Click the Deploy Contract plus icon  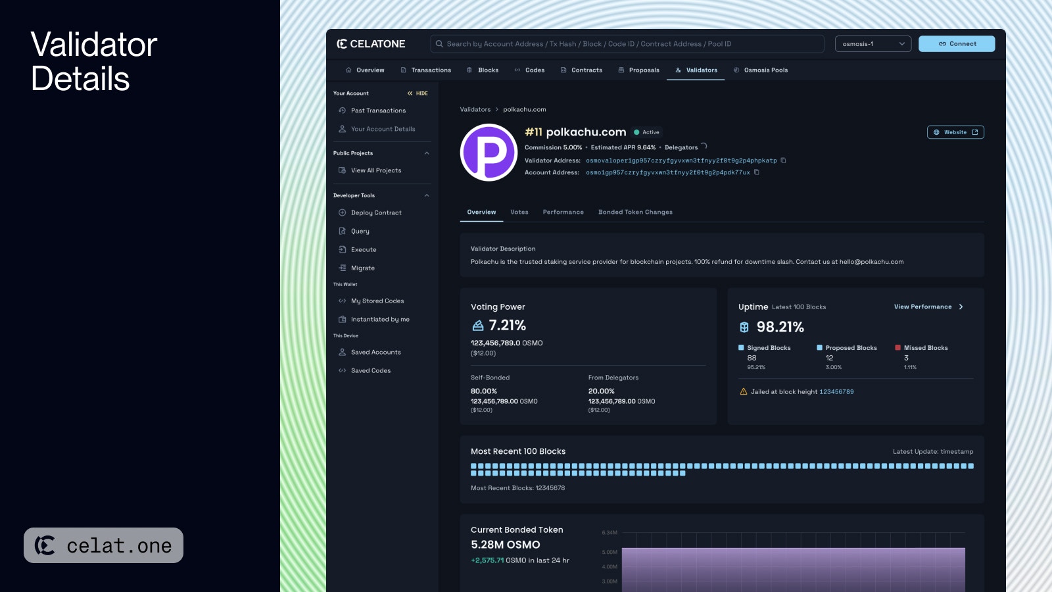(342, 212)
